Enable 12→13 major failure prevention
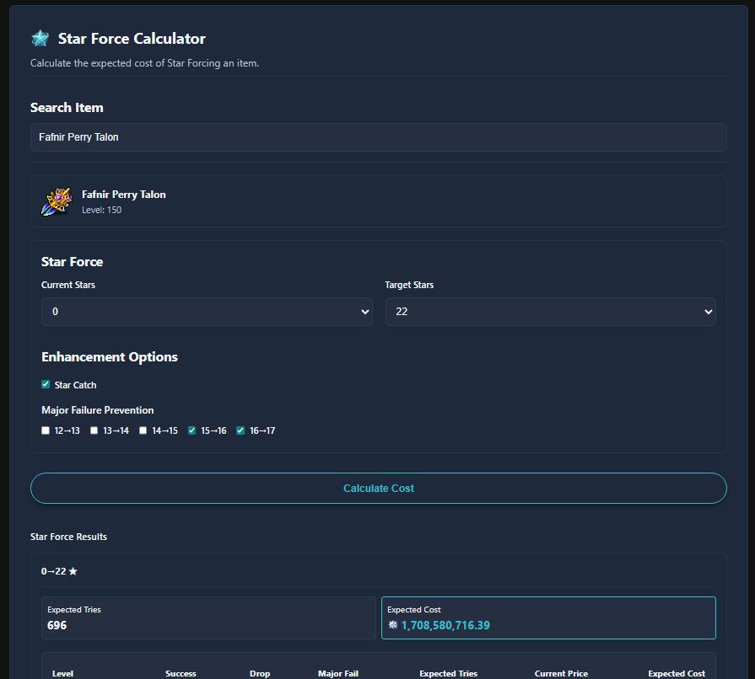 click(46, 430)
